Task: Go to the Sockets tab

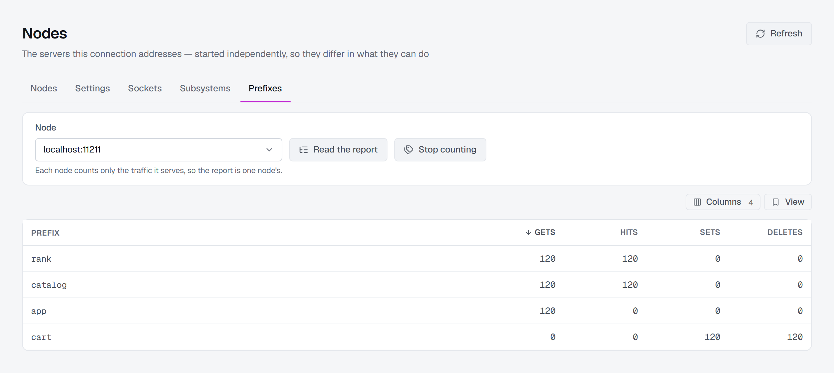Action: (x=145, y=88)
